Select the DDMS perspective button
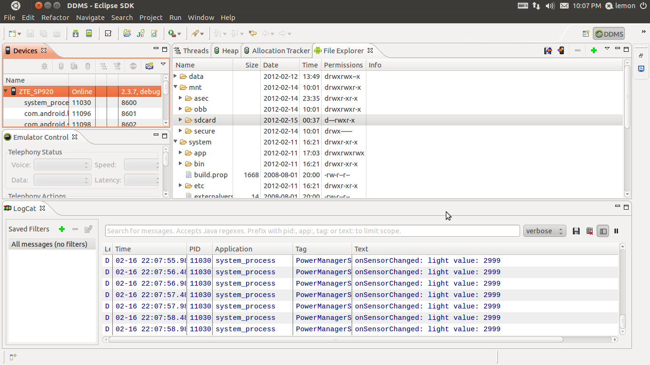This screenshot has height=365, width=650. tap(609, 34)
